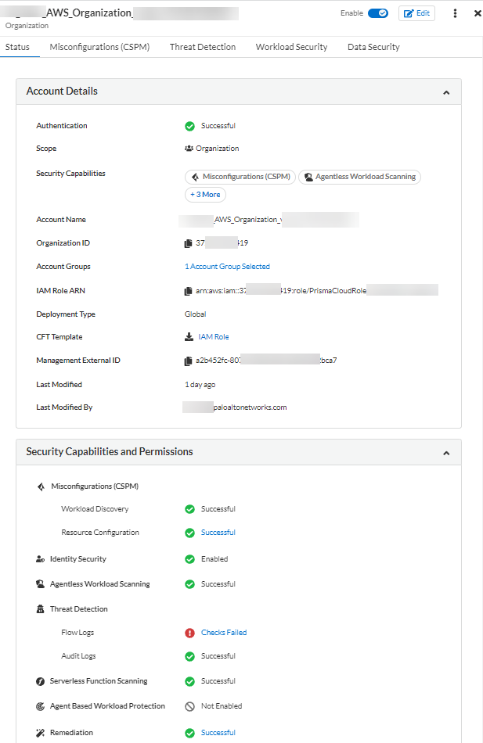Copy the Organization ID
Screen dimensions: 483x743
click(188, 243)
